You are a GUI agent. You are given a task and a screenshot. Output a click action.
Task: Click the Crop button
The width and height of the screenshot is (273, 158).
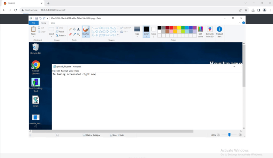click(61, 28)
